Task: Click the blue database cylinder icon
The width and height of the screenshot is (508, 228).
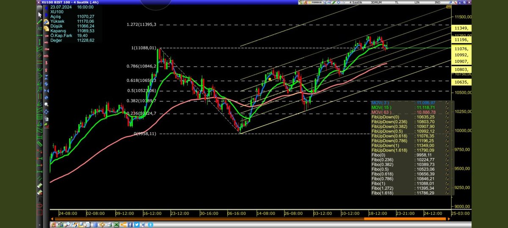Action: click(95, 225)
